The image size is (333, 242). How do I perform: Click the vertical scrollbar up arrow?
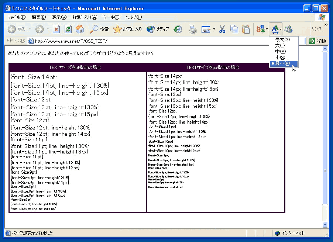click(325, 49)
